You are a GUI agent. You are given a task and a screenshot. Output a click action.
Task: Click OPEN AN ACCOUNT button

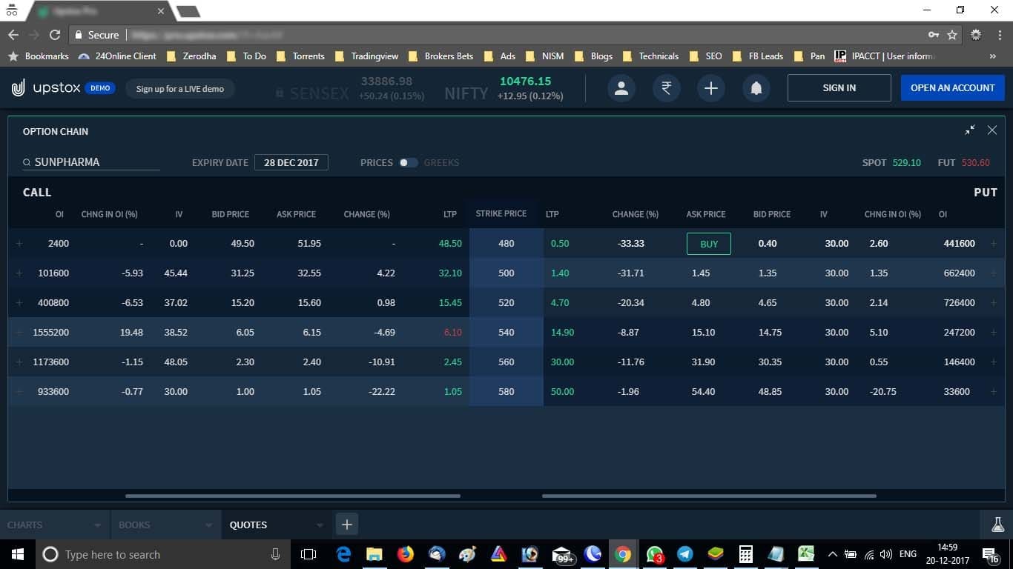(952, 88)
